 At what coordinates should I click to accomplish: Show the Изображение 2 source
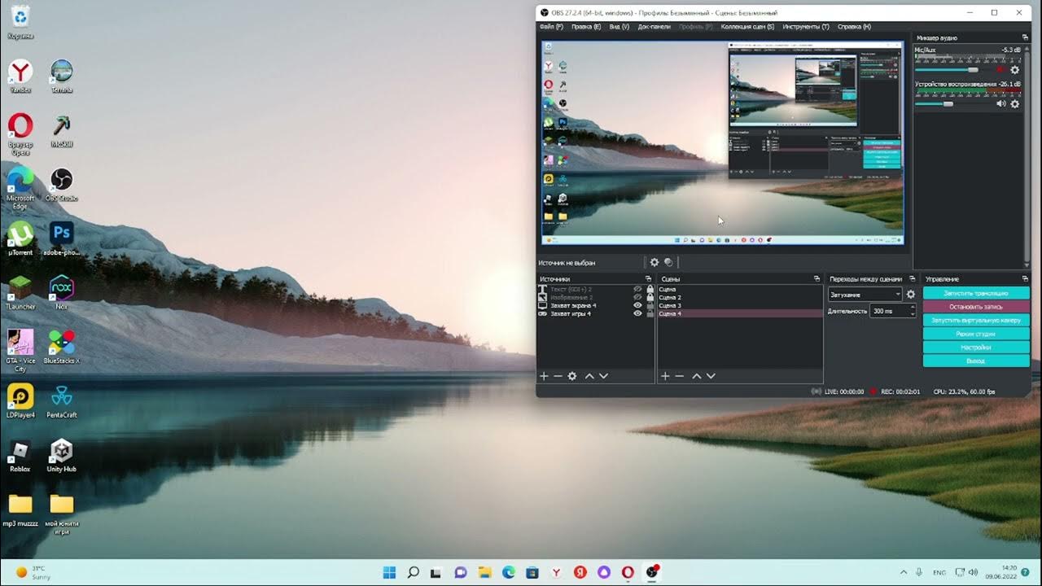click(x=638, y=297)
